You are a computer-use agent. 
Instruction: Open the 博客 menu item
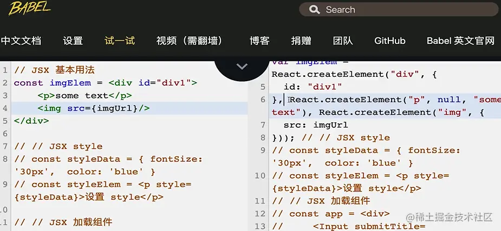click(x=259, y=41)
